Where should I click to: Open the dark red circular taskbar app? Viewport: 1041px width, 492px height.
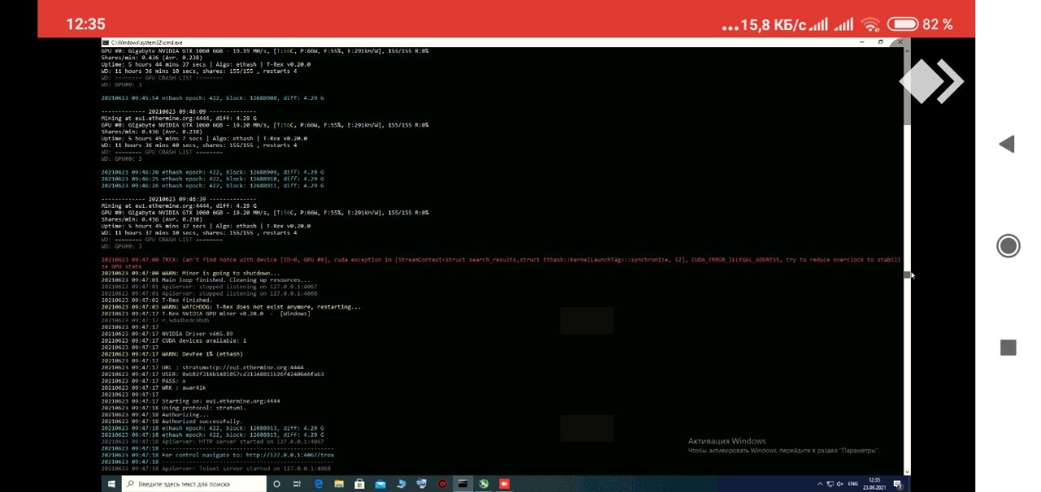point(442,484)
